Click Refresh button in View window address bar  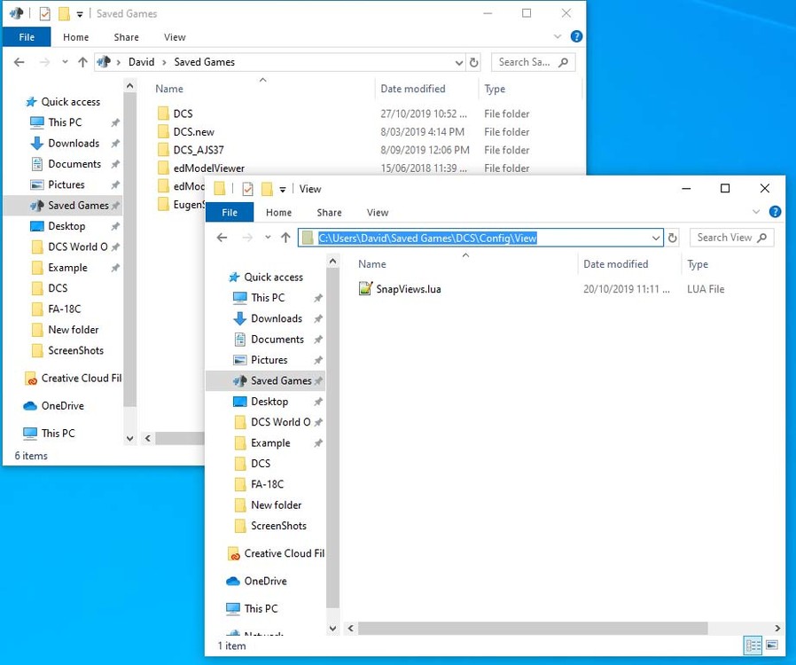point(672,238)
